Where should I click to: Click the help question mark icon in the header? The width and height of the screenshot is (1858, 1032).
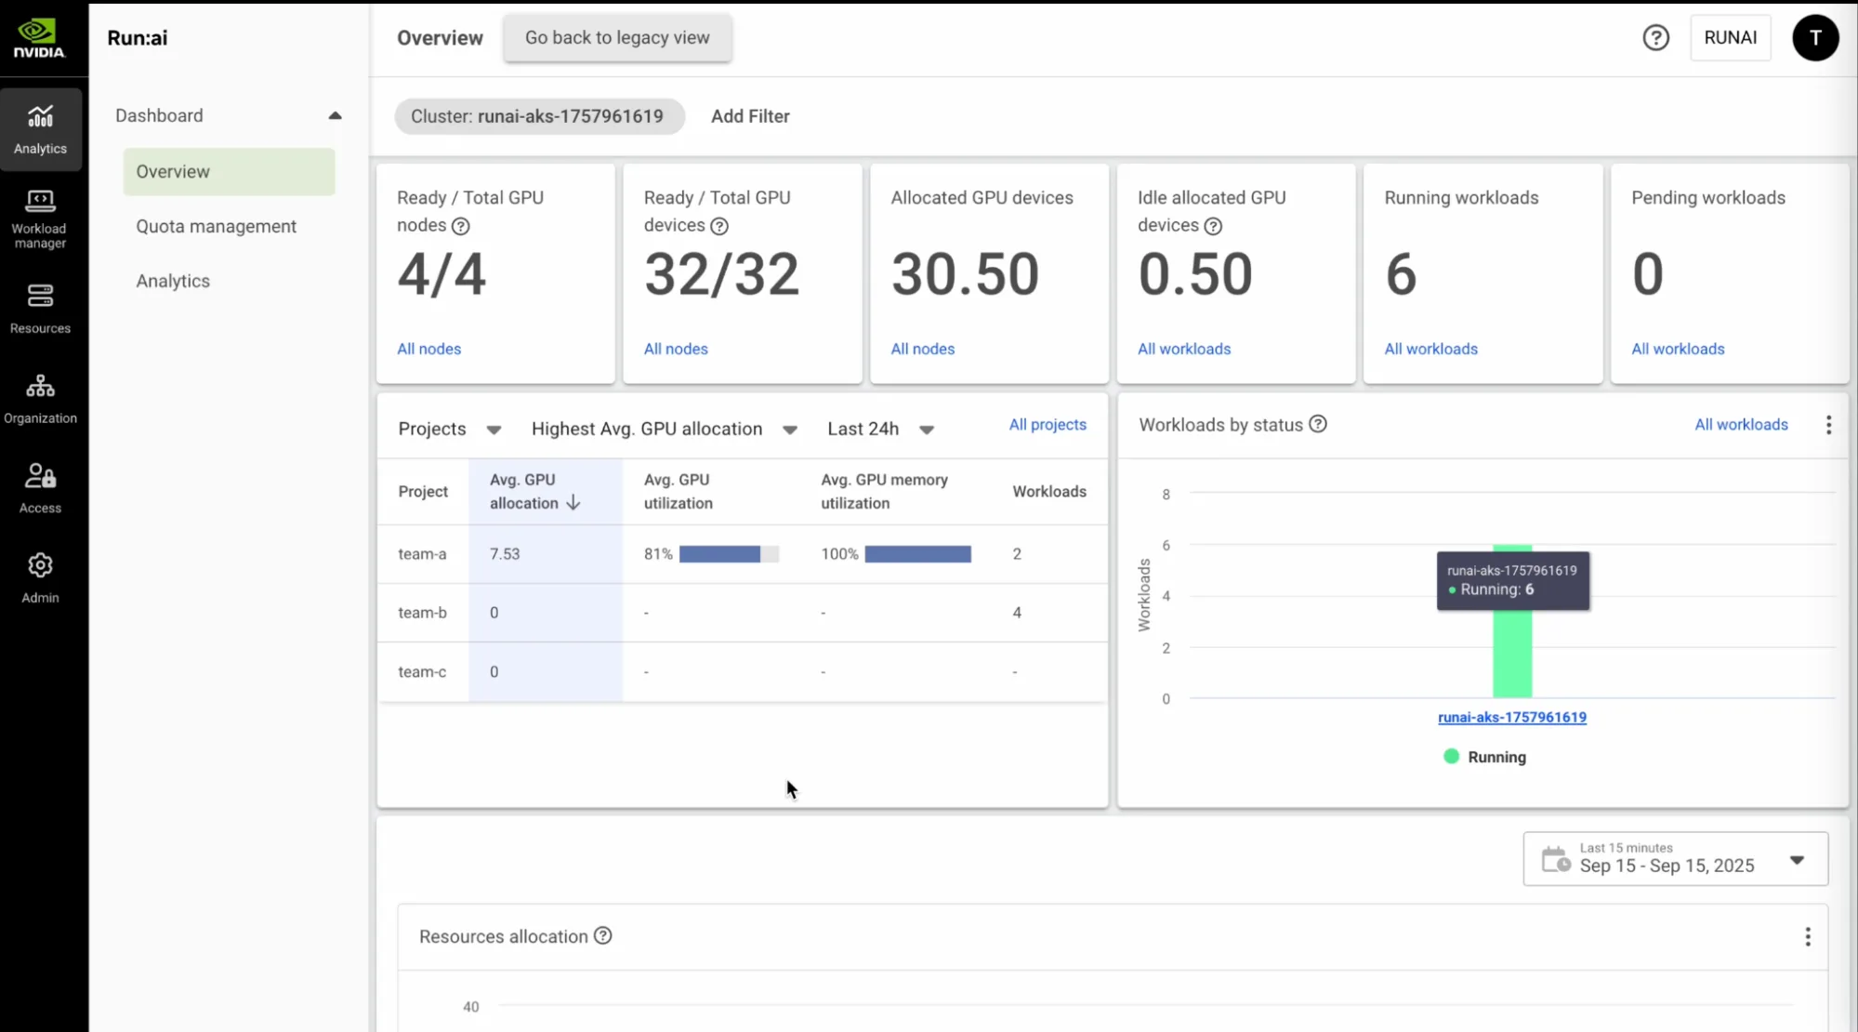tap(1656, 37)
